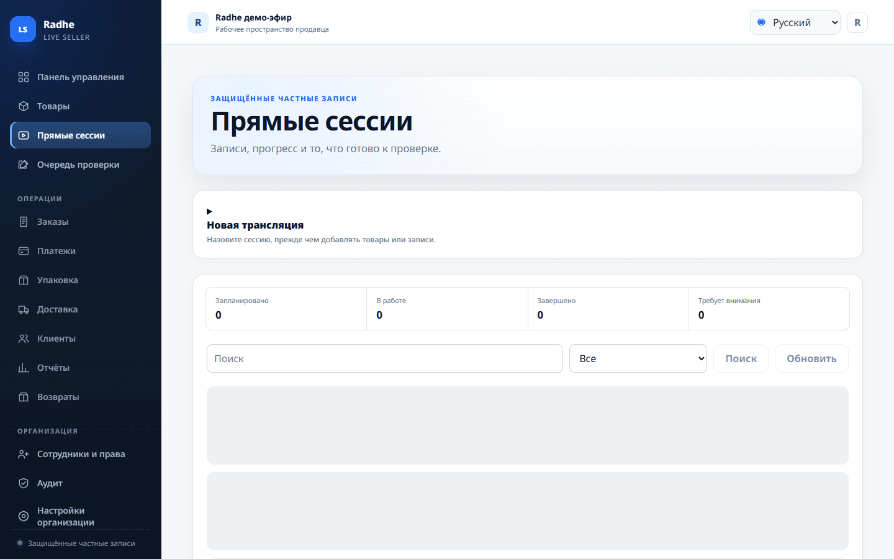
Task: Click the Radhe LS logo icon
Action: pos(23,29)
